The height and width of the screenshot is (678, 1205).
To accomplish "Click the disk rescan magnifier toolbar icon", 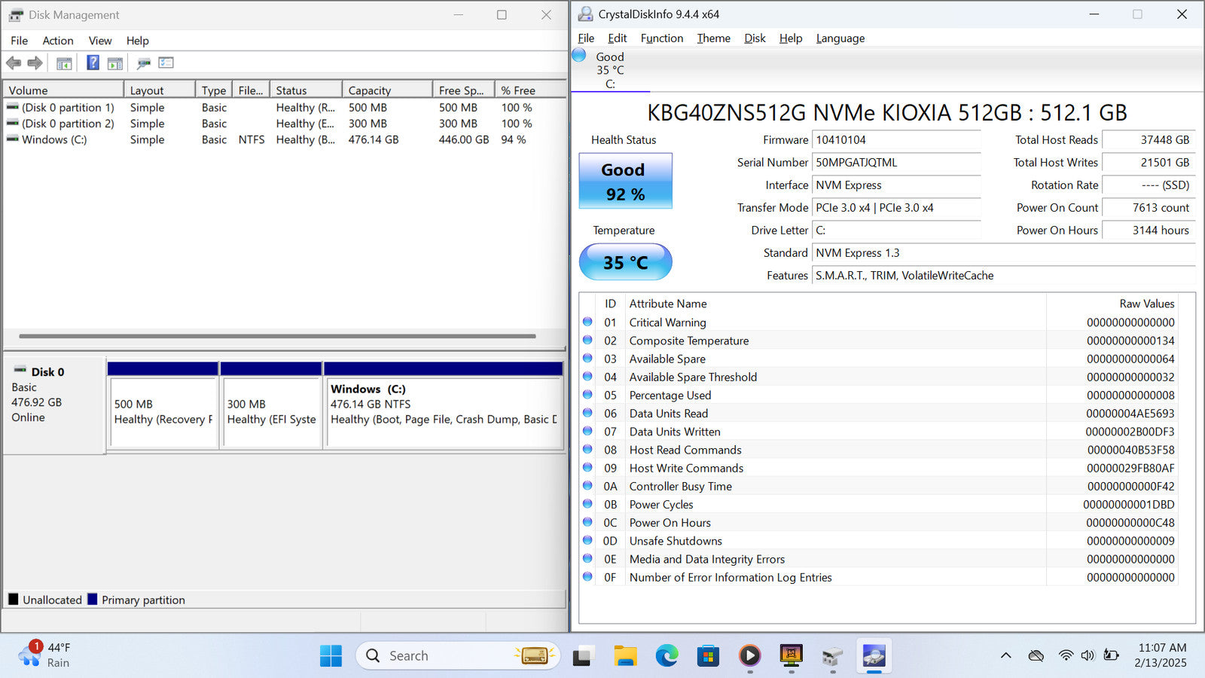I will pyautogui.click(x=144, y=63).
